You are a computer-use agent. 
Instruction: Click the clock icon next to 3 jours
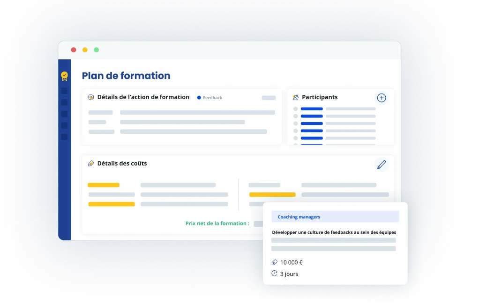pyautogui.click(x=274, y=274)
